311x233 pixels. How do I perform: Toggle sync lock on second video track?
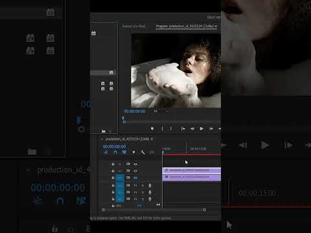tap(128, 171)
